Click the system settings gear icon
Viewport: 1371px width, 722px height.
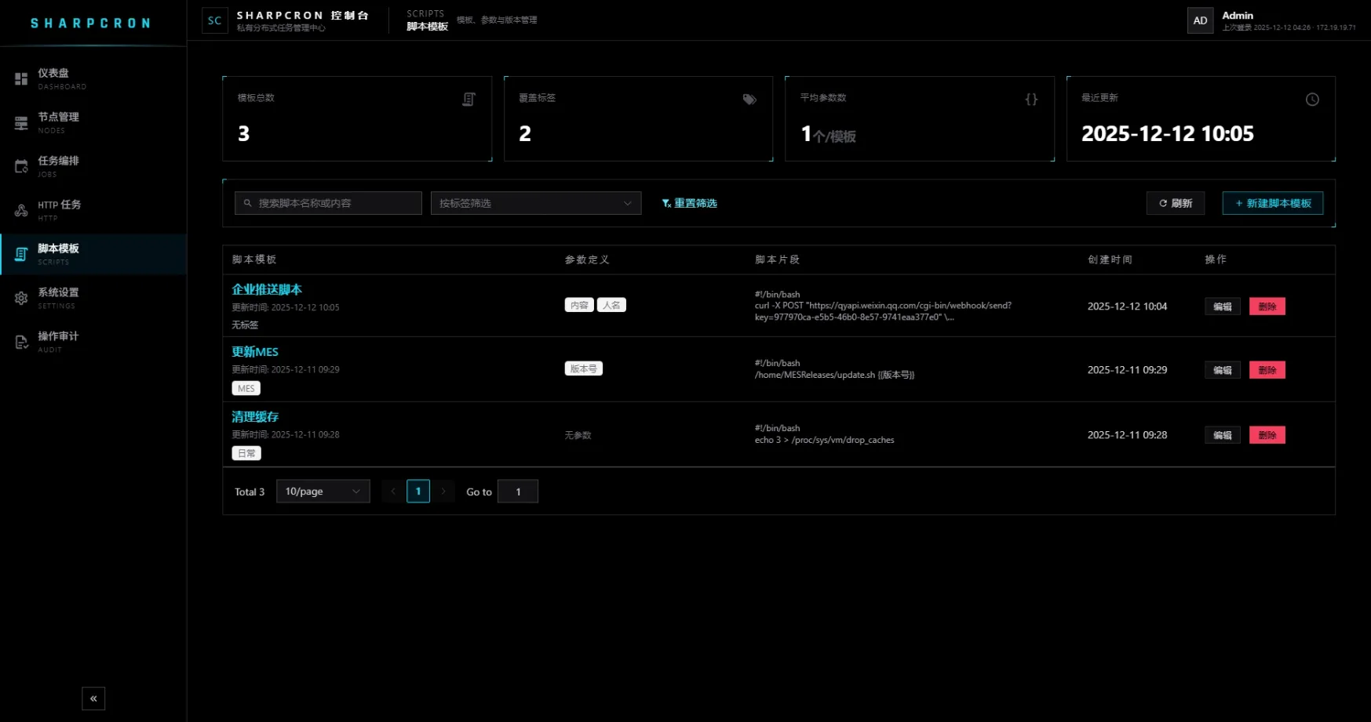(21, 299)
